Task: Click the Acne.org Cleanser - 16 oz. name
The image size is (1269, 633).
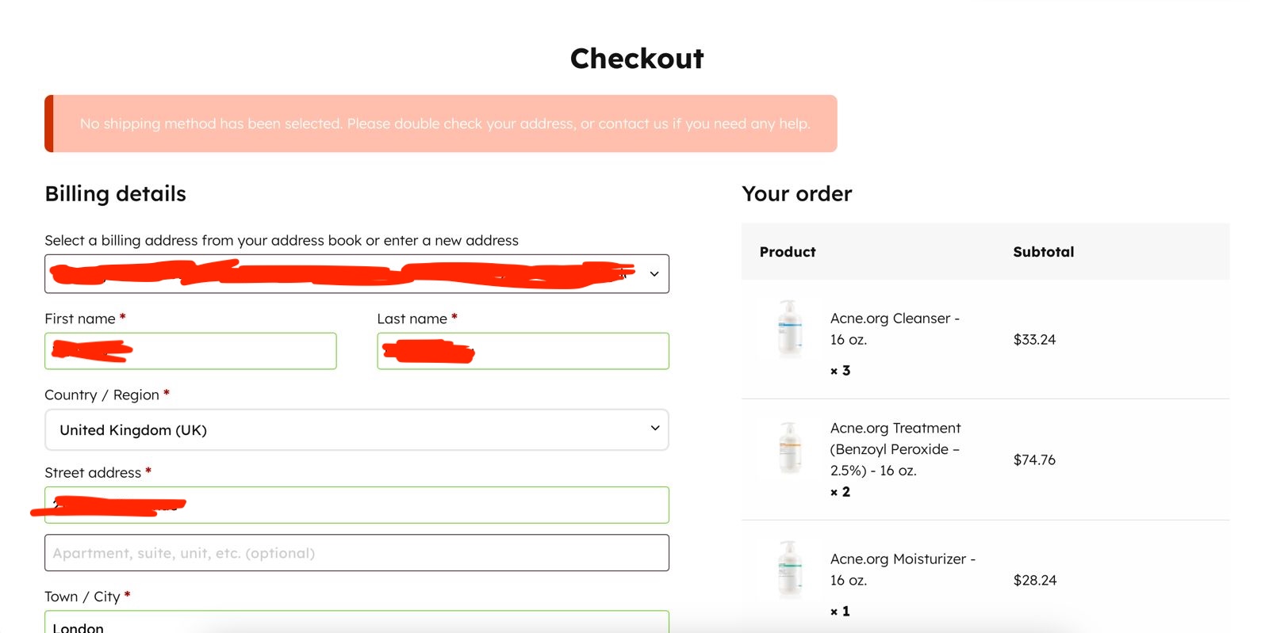Action: point(895,329)
